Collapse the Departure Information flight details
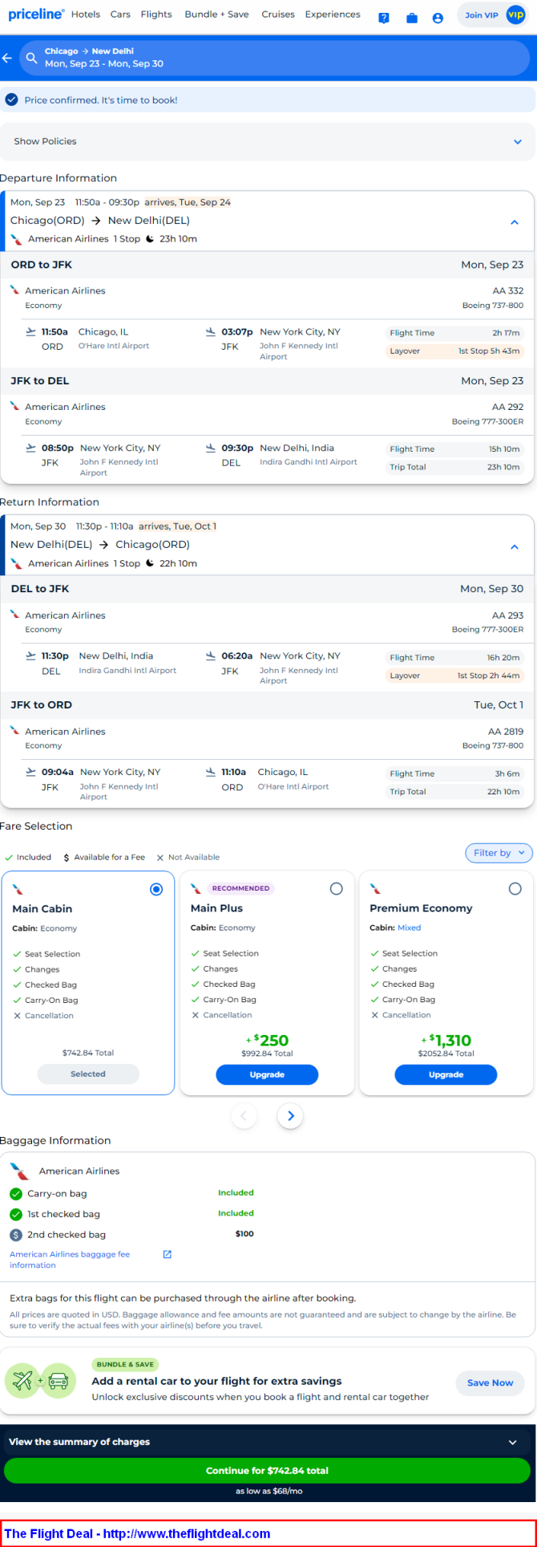Viewport: 537px width, 1547px height. tap(515, 222)
